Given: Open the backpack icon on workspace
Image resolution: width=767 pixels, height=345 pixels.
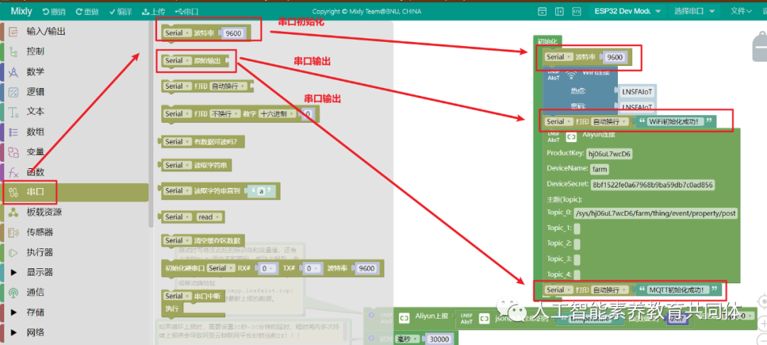Looking at the screenshot, I should pyautogui.click(x=760, y=46).
